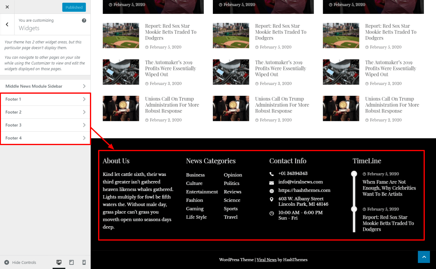Open Sports category in footer
This screenshot has width=436, height=269.
point(231,209)
